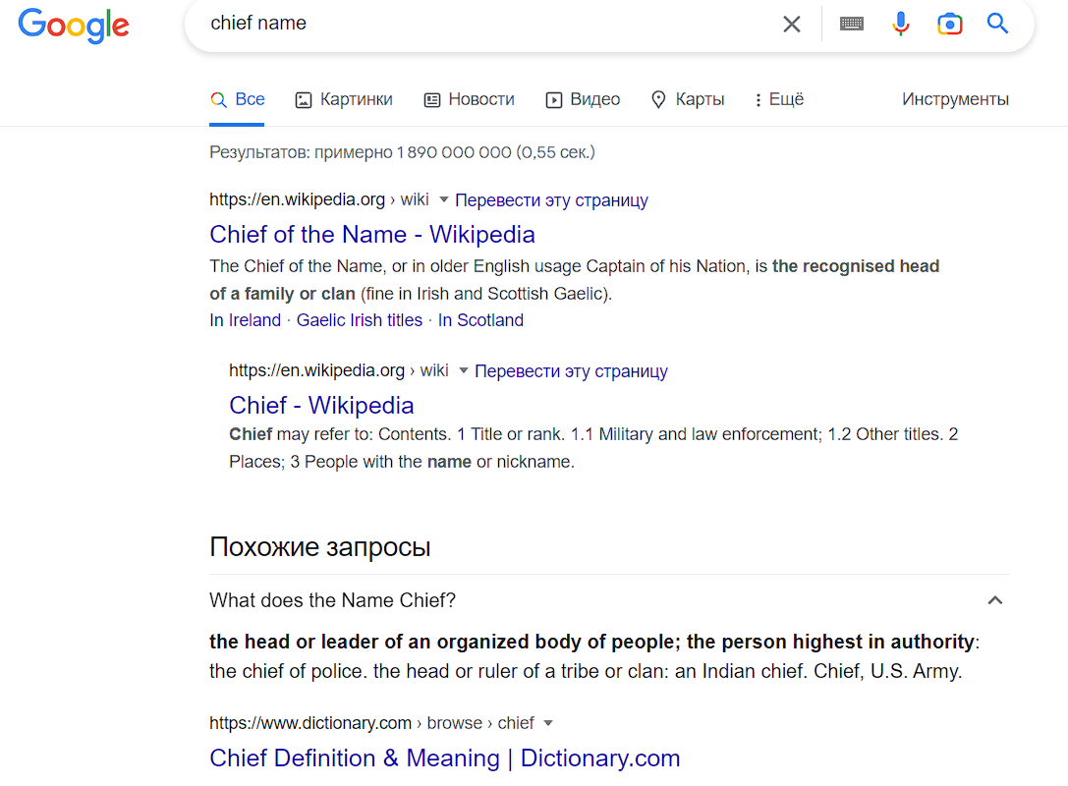
Task: Expand the Ещё more menu
Action: [x=778, y=99]
